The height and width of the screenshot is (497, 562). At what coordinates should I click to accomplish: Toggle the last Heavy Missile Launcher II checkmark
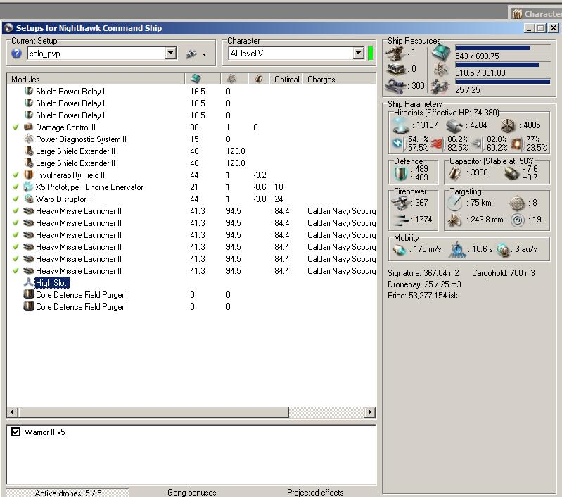(15, 270)
